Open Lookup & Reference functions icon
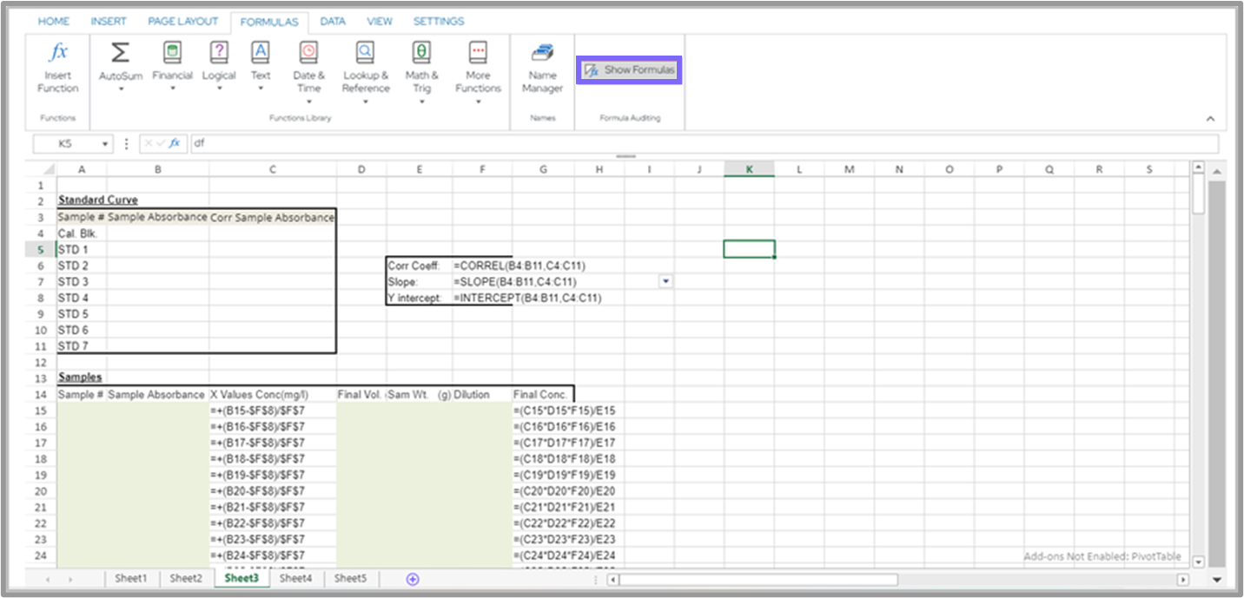The height and width of the screenshot is (598, 1244). coord(366,53)
